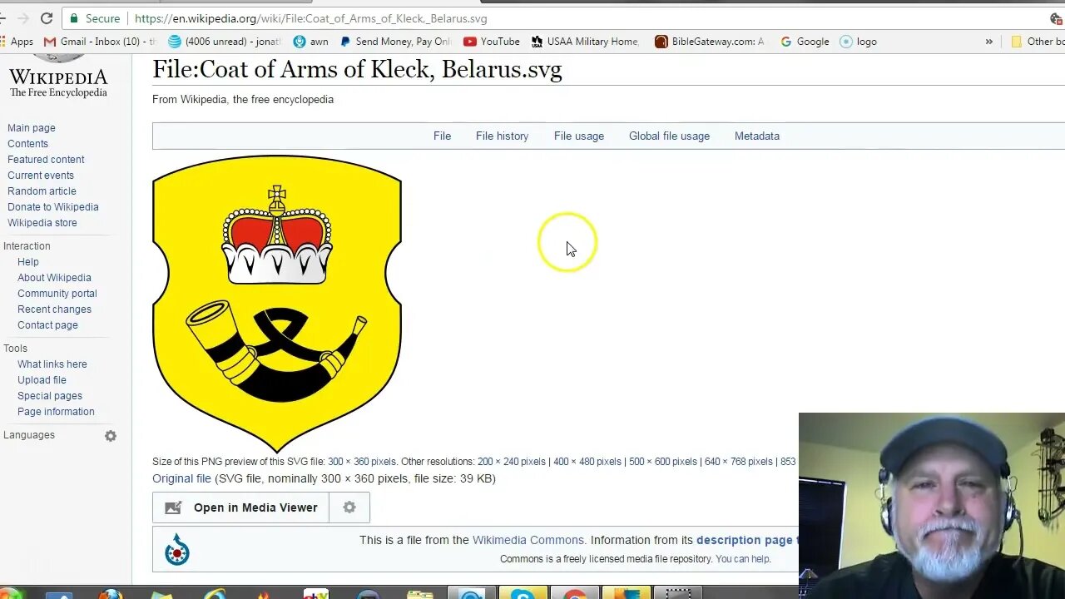This screenshot has width=1065, height=599.
Task: Open Page information link
Action: tap(56, 412)
